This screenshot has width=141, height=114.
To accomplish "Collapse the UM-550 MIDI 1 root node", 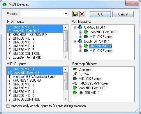I will (x=75, y=27).
